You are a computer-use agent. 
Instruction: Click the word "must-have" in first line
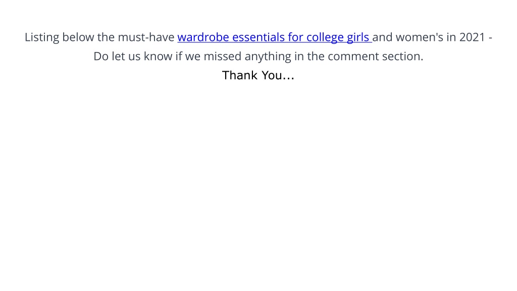tap(146, 37)
